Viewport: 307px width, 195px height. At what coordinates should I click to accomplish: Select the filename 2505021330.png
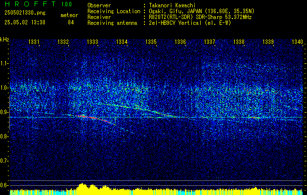tap(25, 13)
